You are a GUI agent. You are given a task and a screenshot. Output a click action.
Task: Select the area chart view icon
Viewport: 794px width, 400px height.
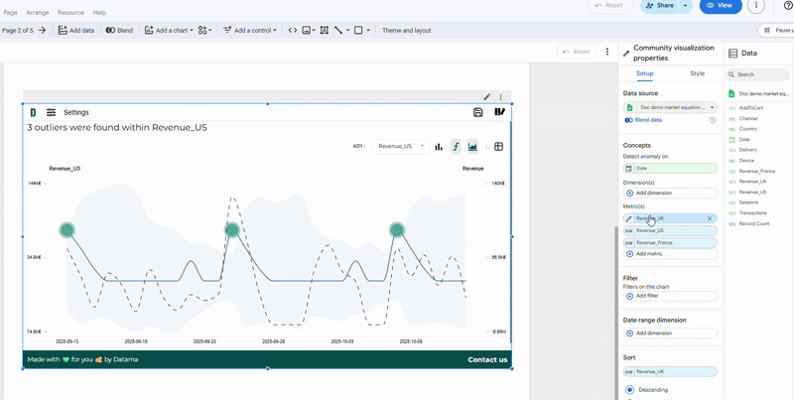tap(472, 147)
